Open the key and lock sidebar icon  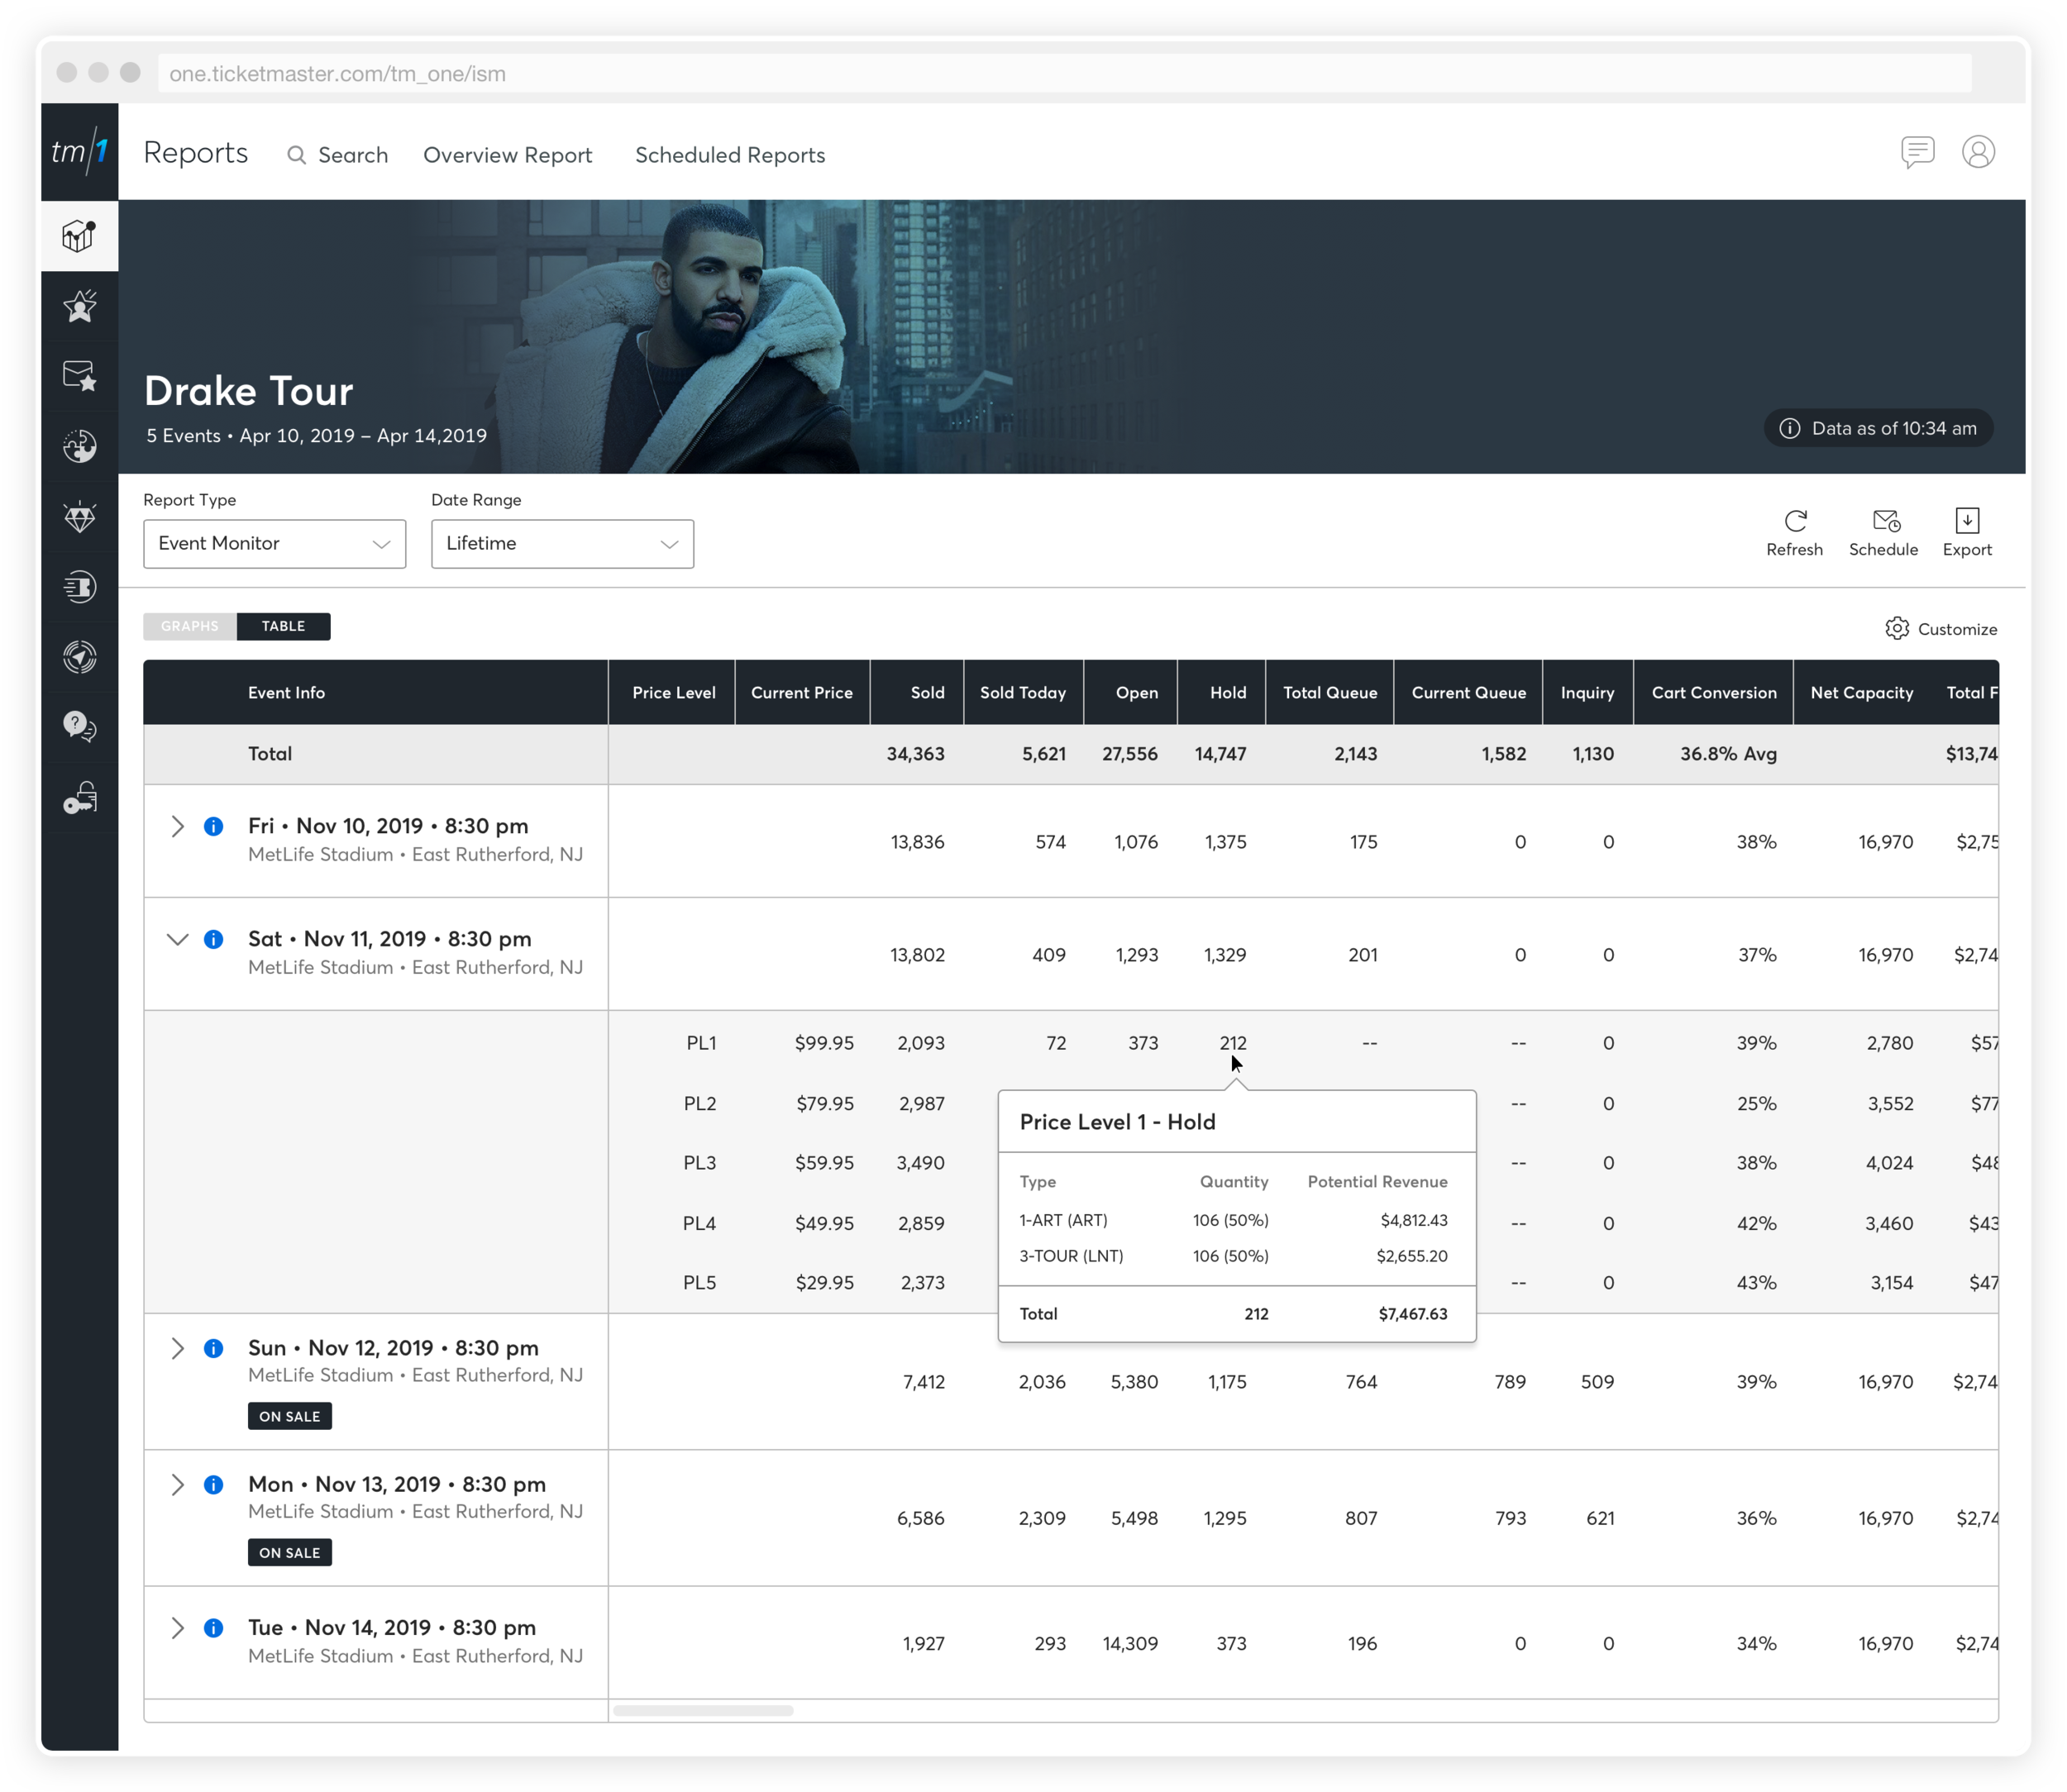tap(79, 798)
